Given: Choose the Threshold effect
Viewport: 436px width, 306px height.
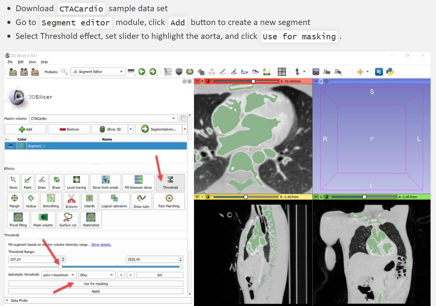Looking at the screenshot, I should pyautogui.click(x=170, y=182).
